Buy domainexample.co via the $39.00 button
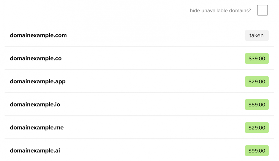 click(257, 59)
